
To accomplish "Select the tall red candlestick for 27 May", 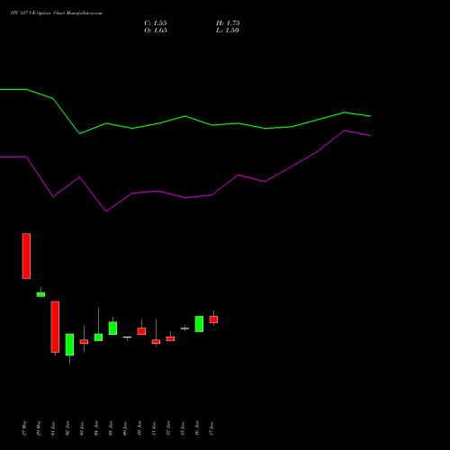I will (26, 256).
